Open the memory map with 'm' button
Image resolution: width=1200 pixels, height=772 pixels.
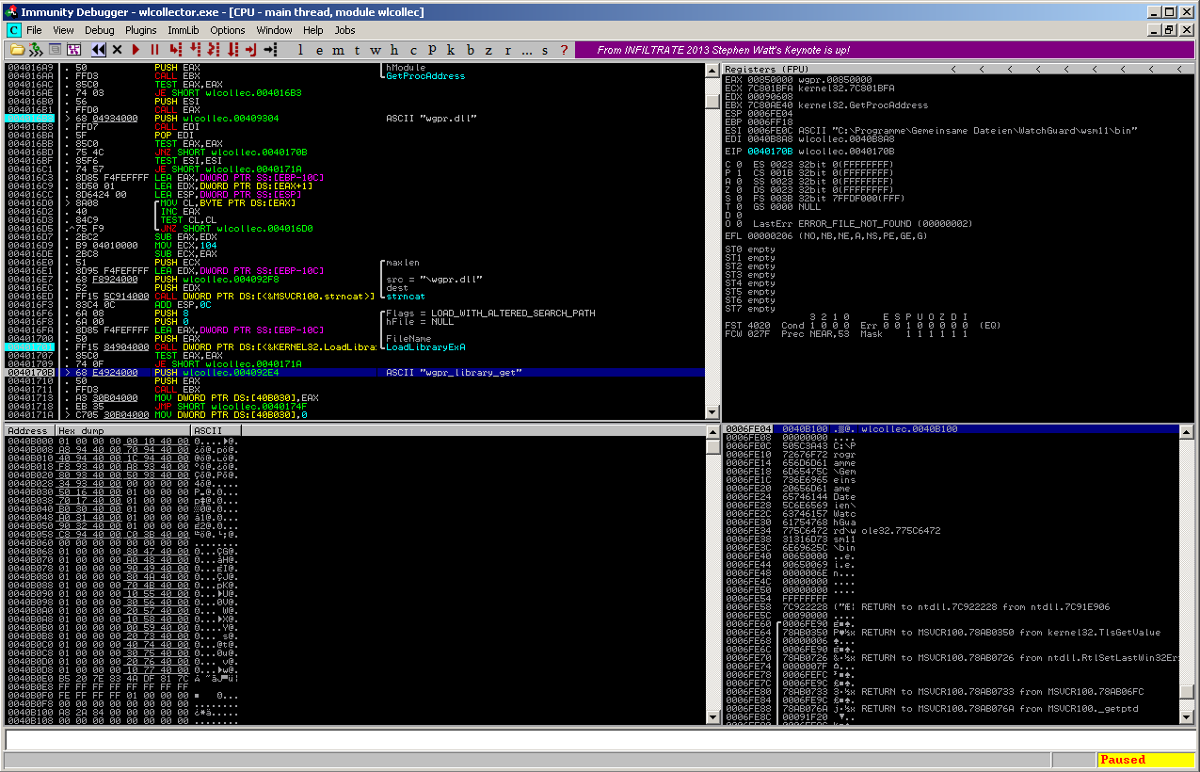338,49
